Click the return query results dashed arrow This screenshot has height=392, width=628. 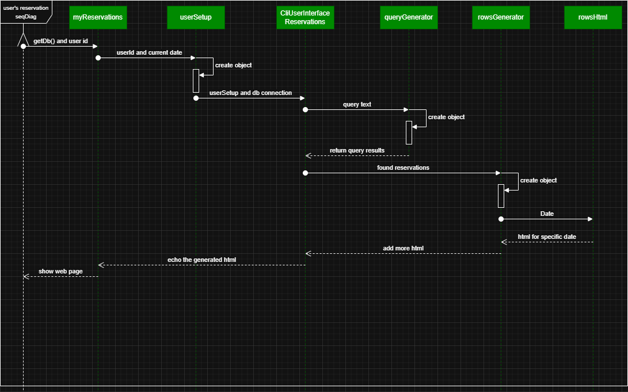[x=357, y=151]
